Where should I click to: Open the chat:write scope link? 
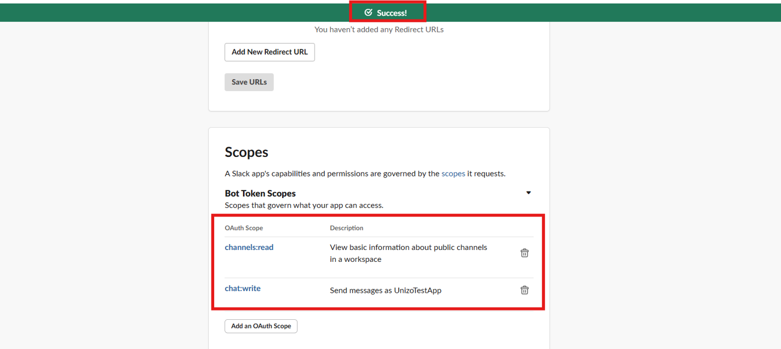(242, 288)
